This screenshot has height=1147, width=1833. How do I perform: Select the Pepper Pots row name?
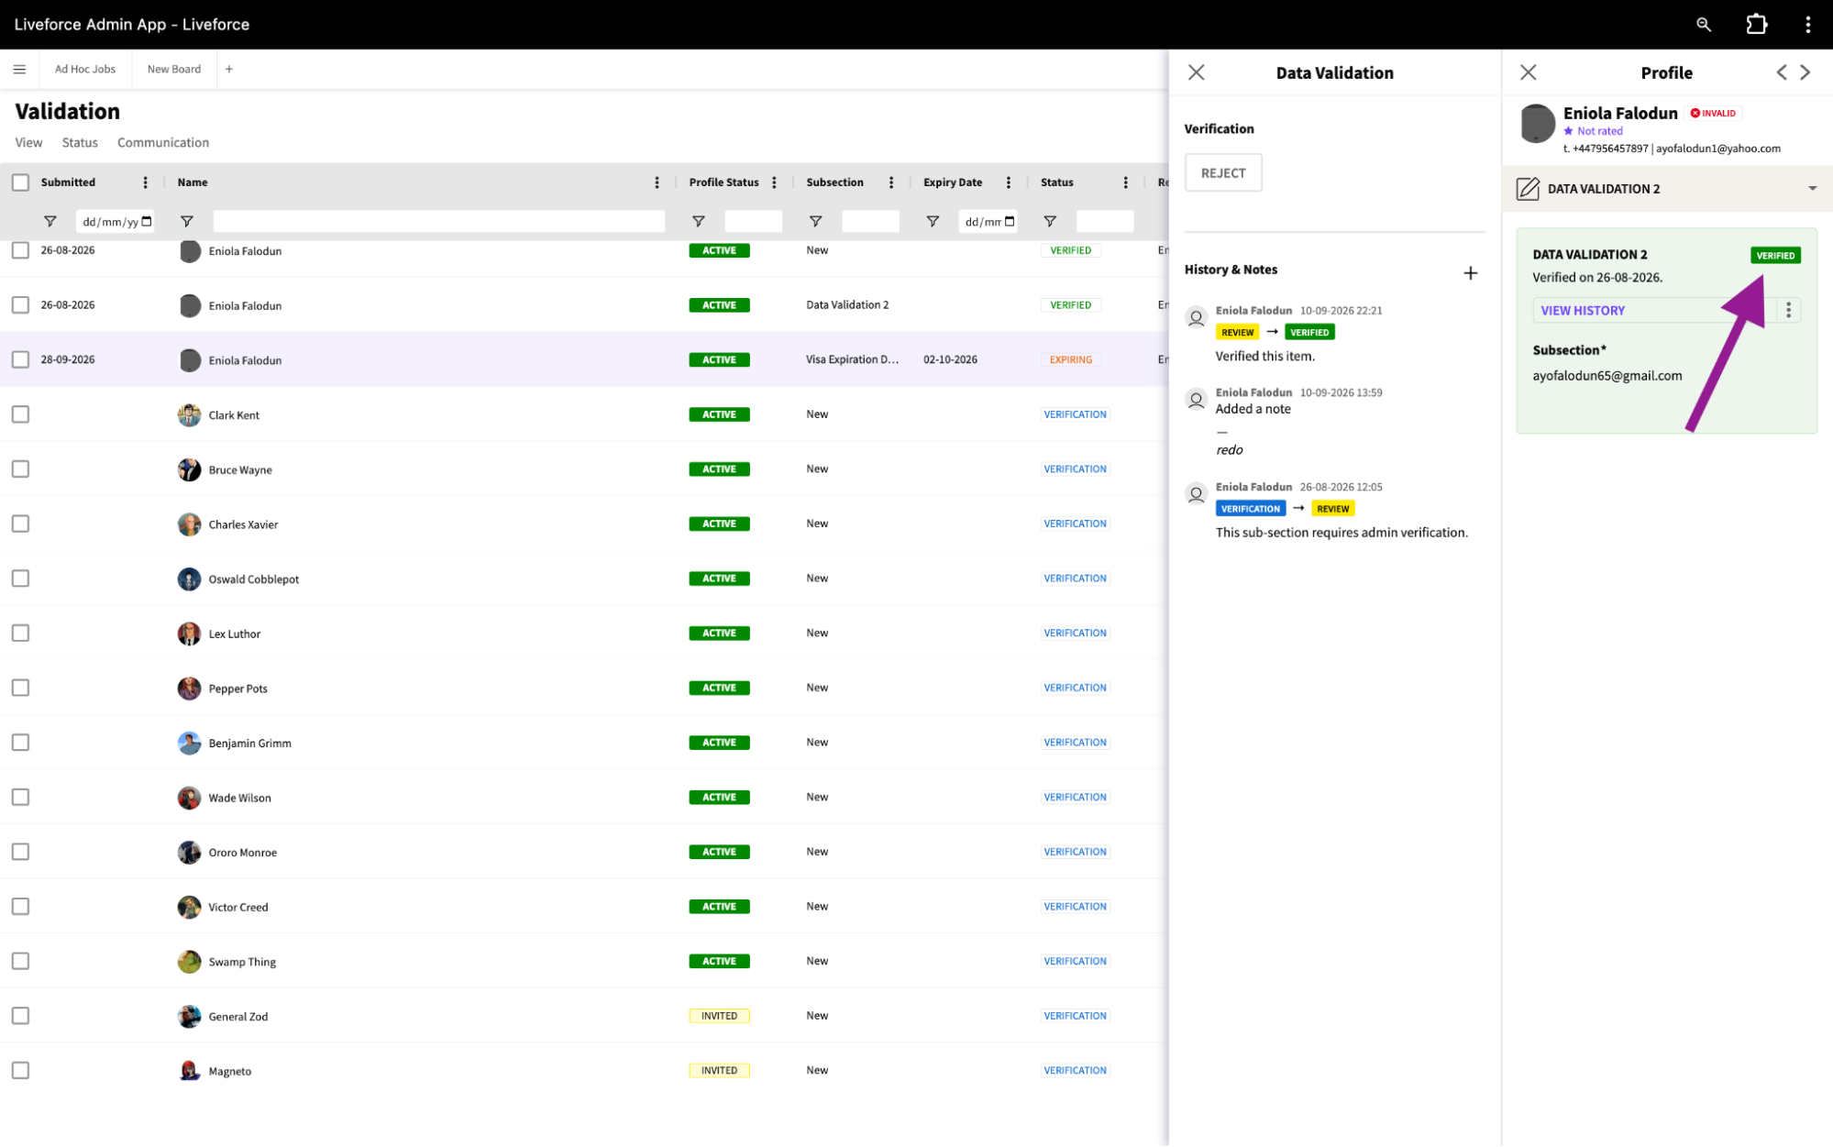click(x=237, y=689)
